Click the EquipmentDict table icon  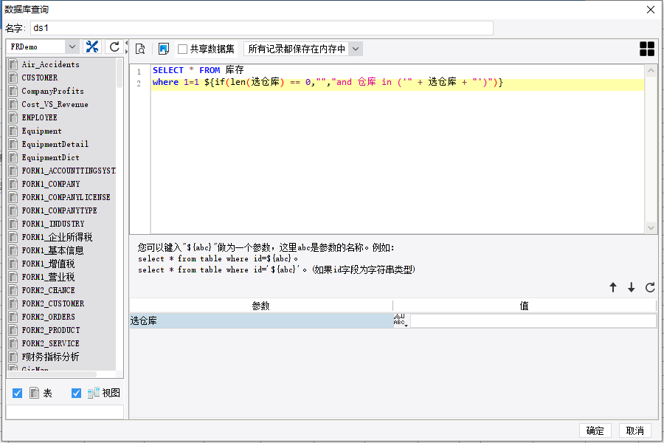coord(13,157)
